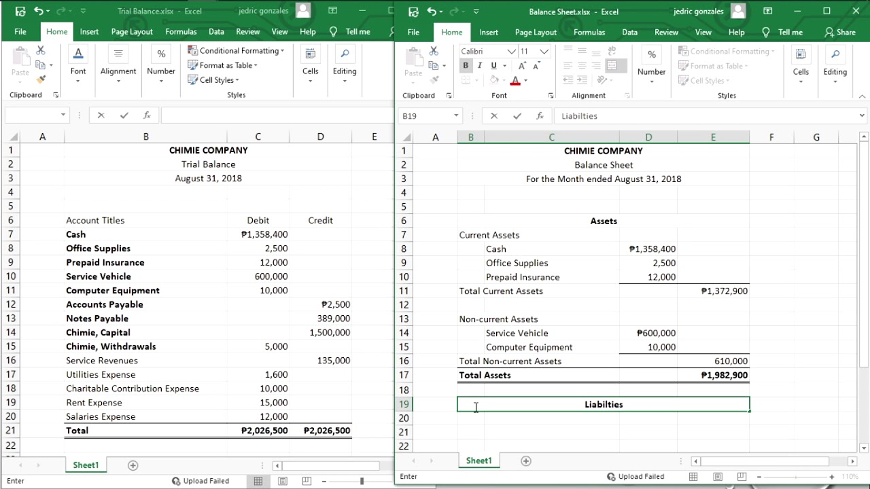Switch Trial Balance to Page Layout view
This screenshot has width=870, height=489.
[283, 481]
